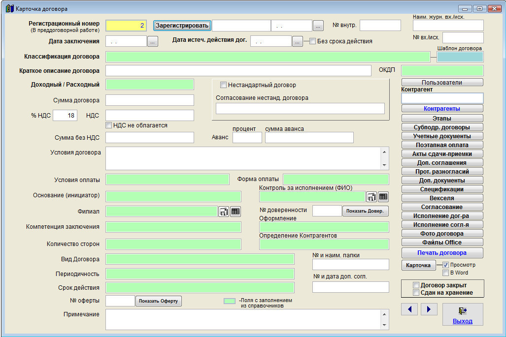Open the table icon beside the Филиал field
This screenshot has height=337, width=506.
[x=236, y=212]
